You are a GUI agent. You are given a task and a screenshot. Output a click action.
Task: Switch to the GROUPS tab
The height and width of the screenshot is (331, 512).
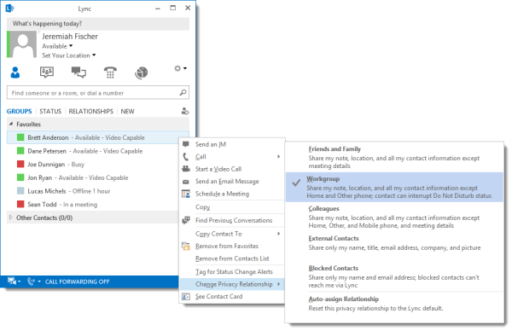pos(20,111)
